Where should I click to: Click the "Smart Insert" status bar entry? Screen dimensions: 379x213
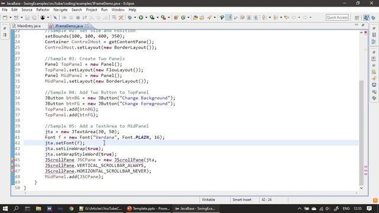click(242, 200)
